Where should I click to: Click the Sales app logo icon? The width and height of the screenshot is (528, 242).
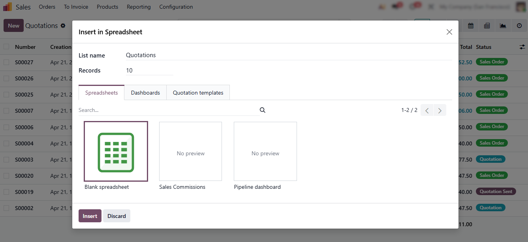pyautogui.click(x=8, y=7)
